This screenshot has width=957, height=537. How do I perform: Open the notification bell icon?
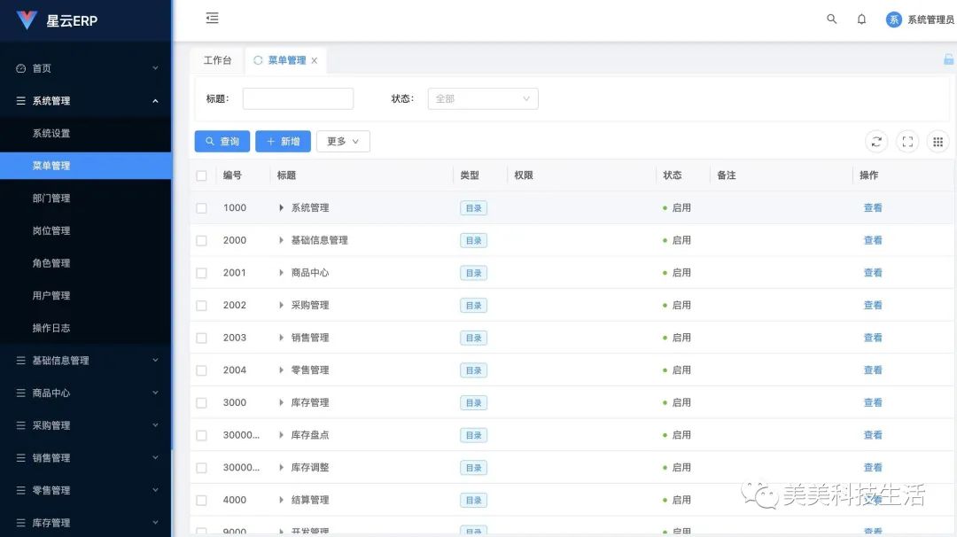tap(861, 19)
